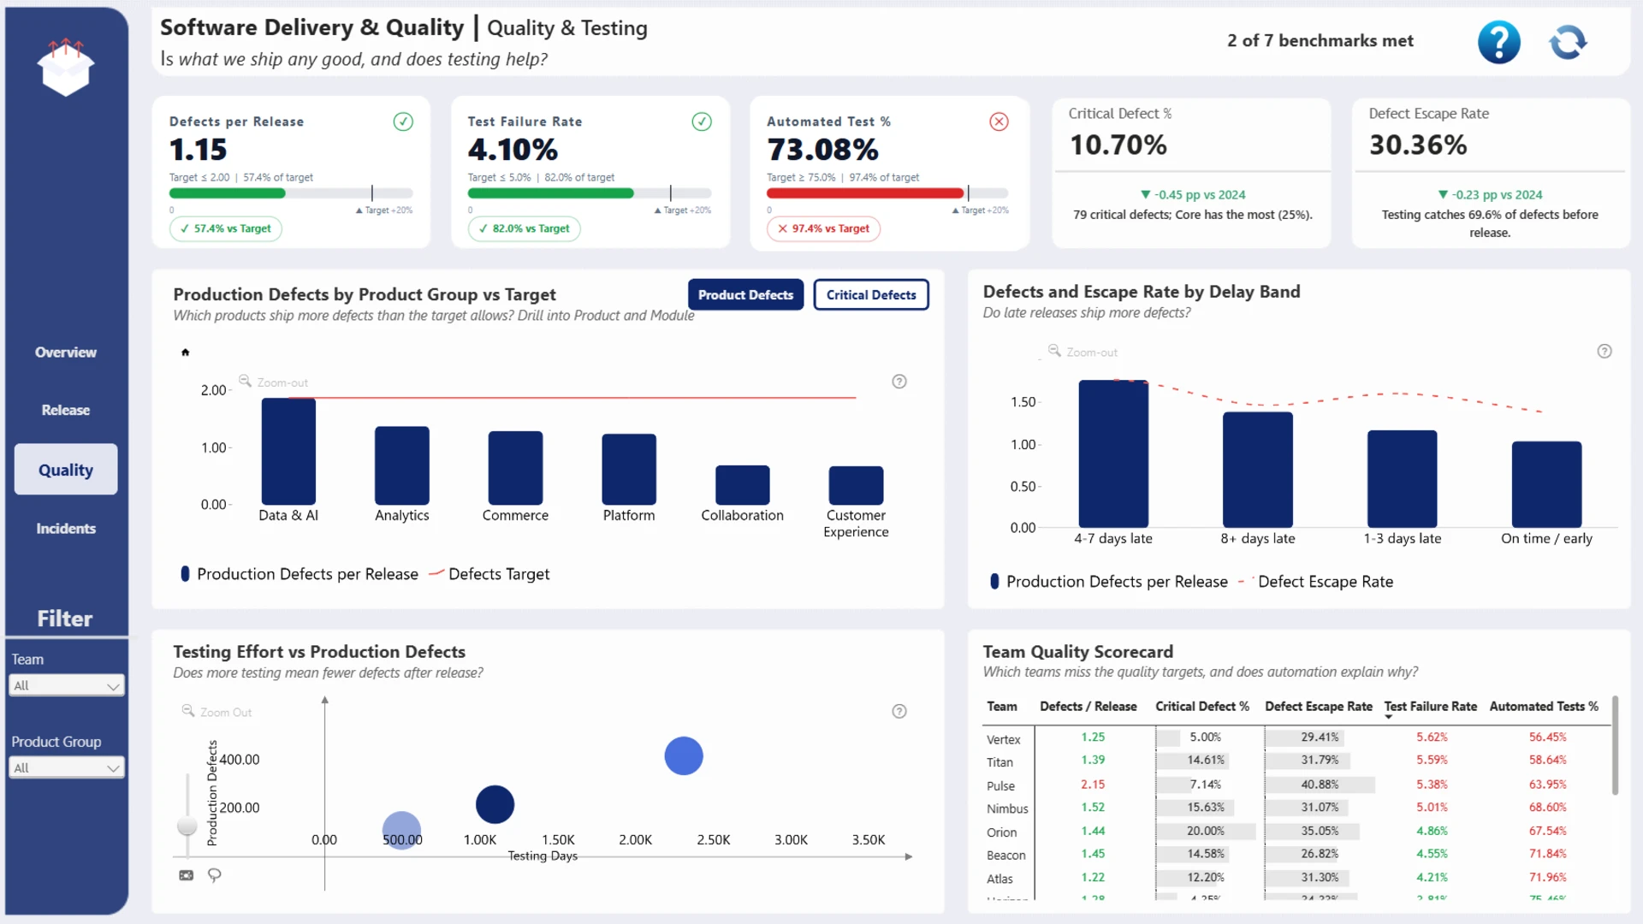The width and height of the screenshot is (1643, 924).
Task: Click the vertical zoom slider handle on the scatter plot
Action: point(187,826)
